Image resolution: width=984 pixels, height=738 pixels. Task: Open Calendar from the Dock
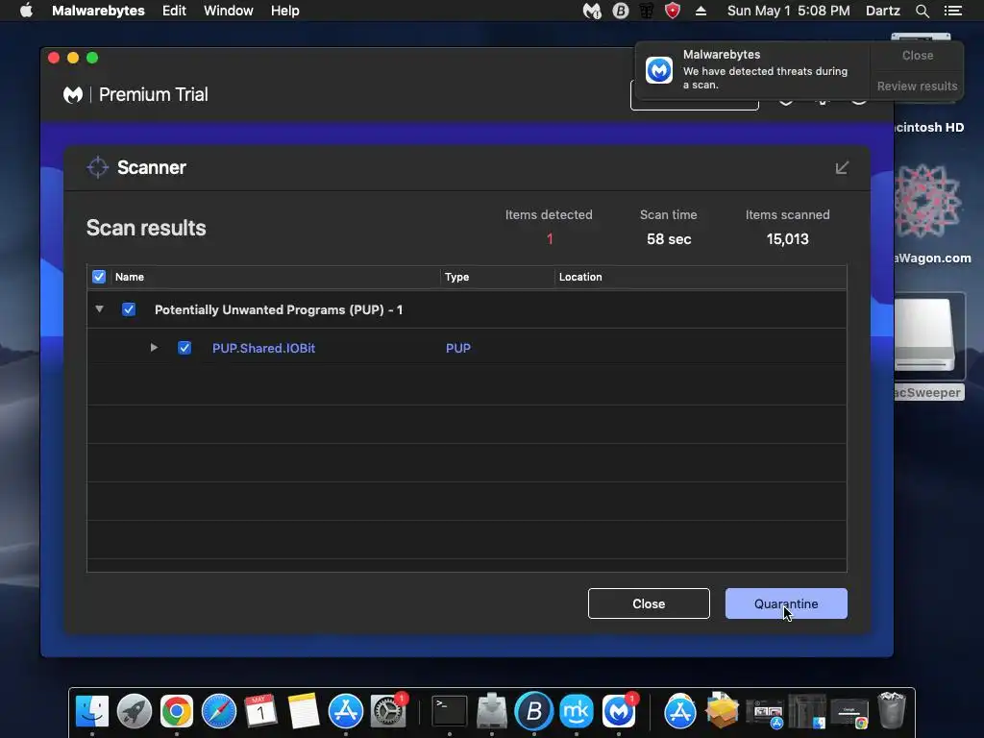coord(260,711)
